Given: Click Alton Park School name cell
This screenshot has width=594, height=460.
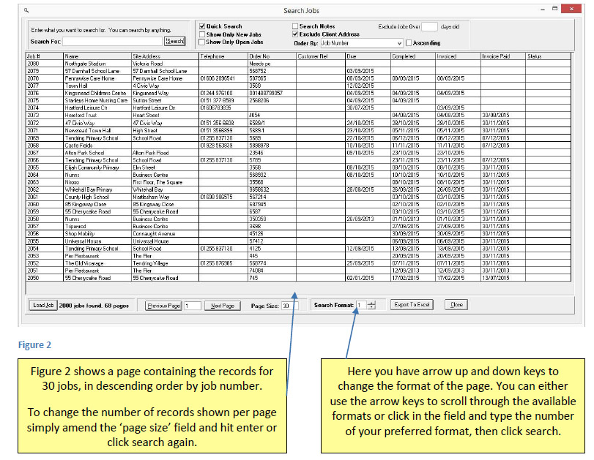Looking at the screenshot, I should tap(97, 153).
